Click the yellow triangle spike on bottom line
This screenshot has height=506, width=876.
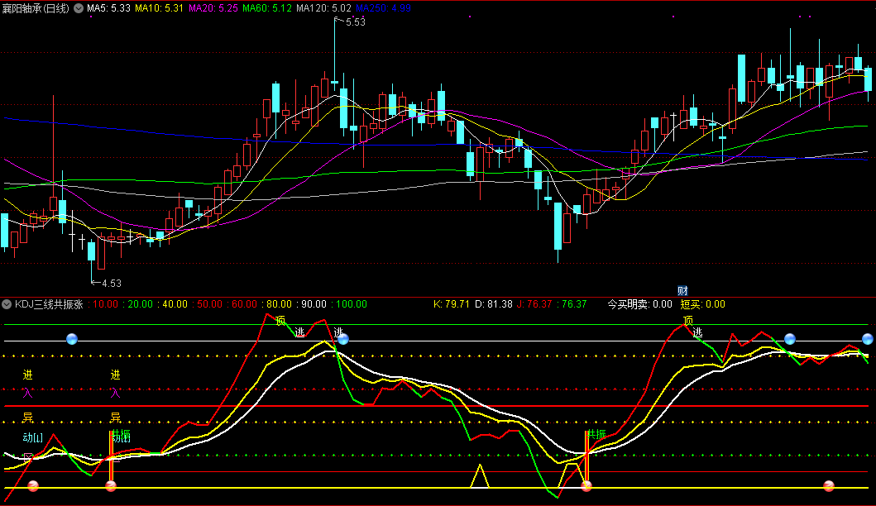click(x=479, y=476)
